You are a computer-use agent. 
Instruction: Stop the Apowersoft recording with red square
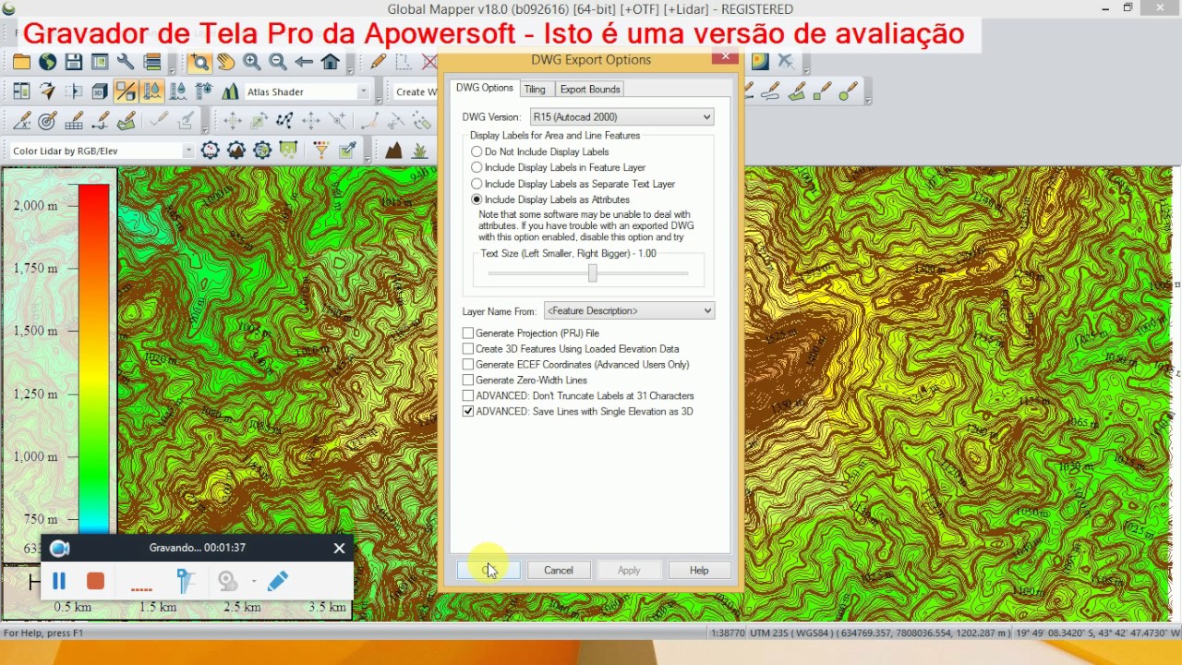pyautogui.click(x=95, y=581)
